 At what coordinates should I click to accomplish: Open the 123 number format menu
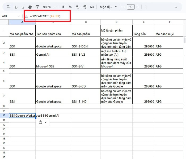[92, 7]
